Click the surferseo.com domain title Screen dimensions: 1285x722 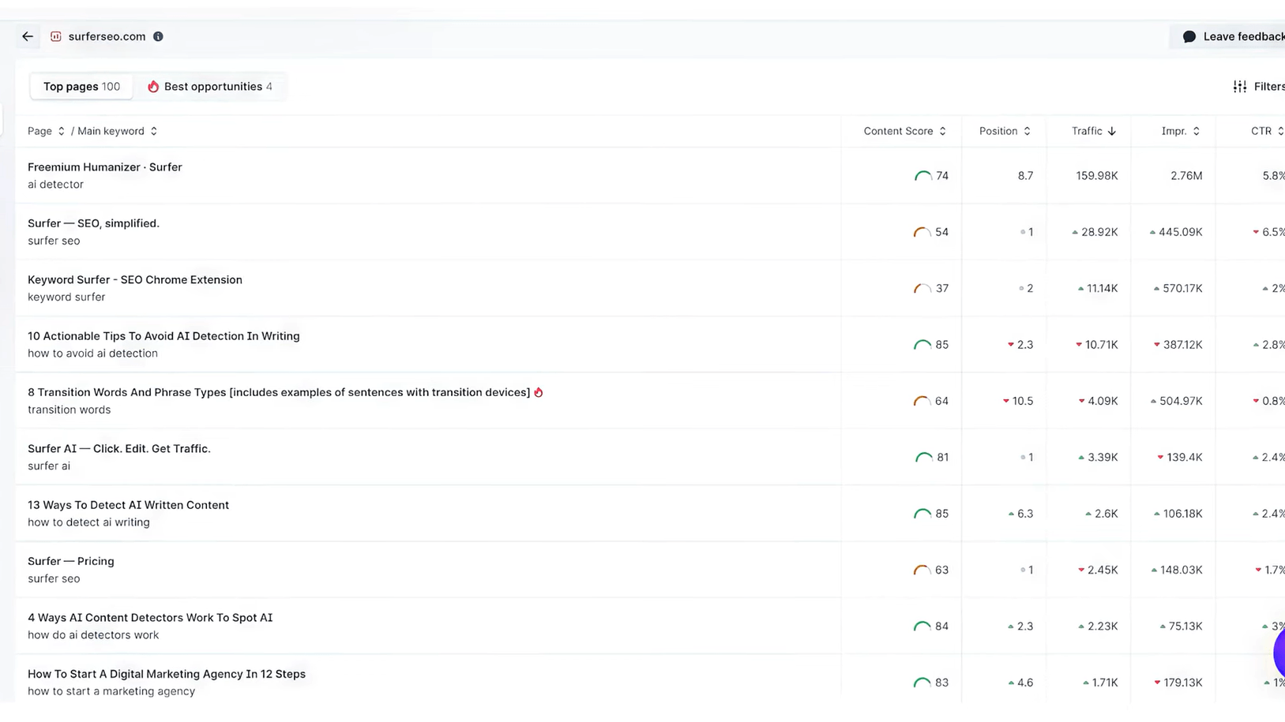click(x=107, y=36)
